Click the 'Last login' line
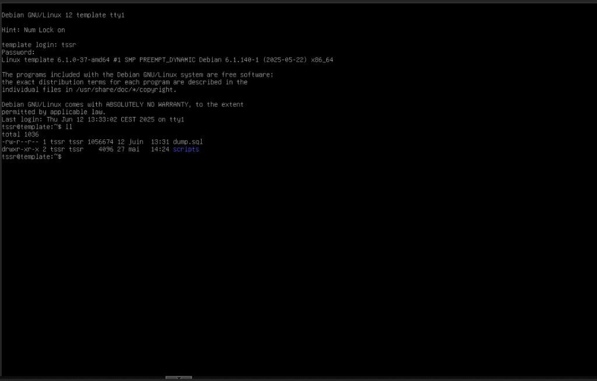The width and height of the screenshot is (597, 381). click(x=93, y=119)
